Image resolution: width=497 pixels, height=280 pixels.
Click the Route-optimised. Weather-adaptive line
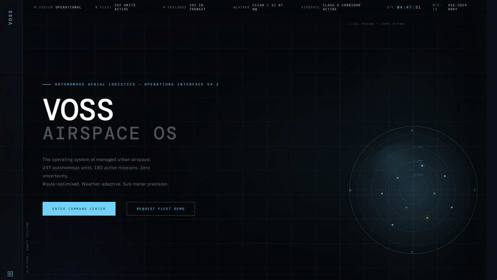click(x=106, y=184)
